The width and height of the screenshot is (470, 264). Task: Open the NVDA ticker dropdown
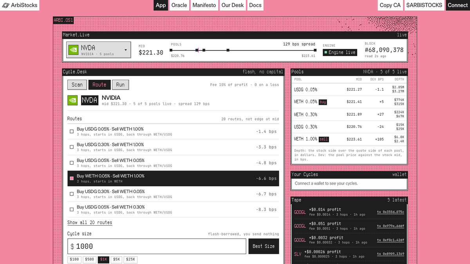(x=99, y=50)
